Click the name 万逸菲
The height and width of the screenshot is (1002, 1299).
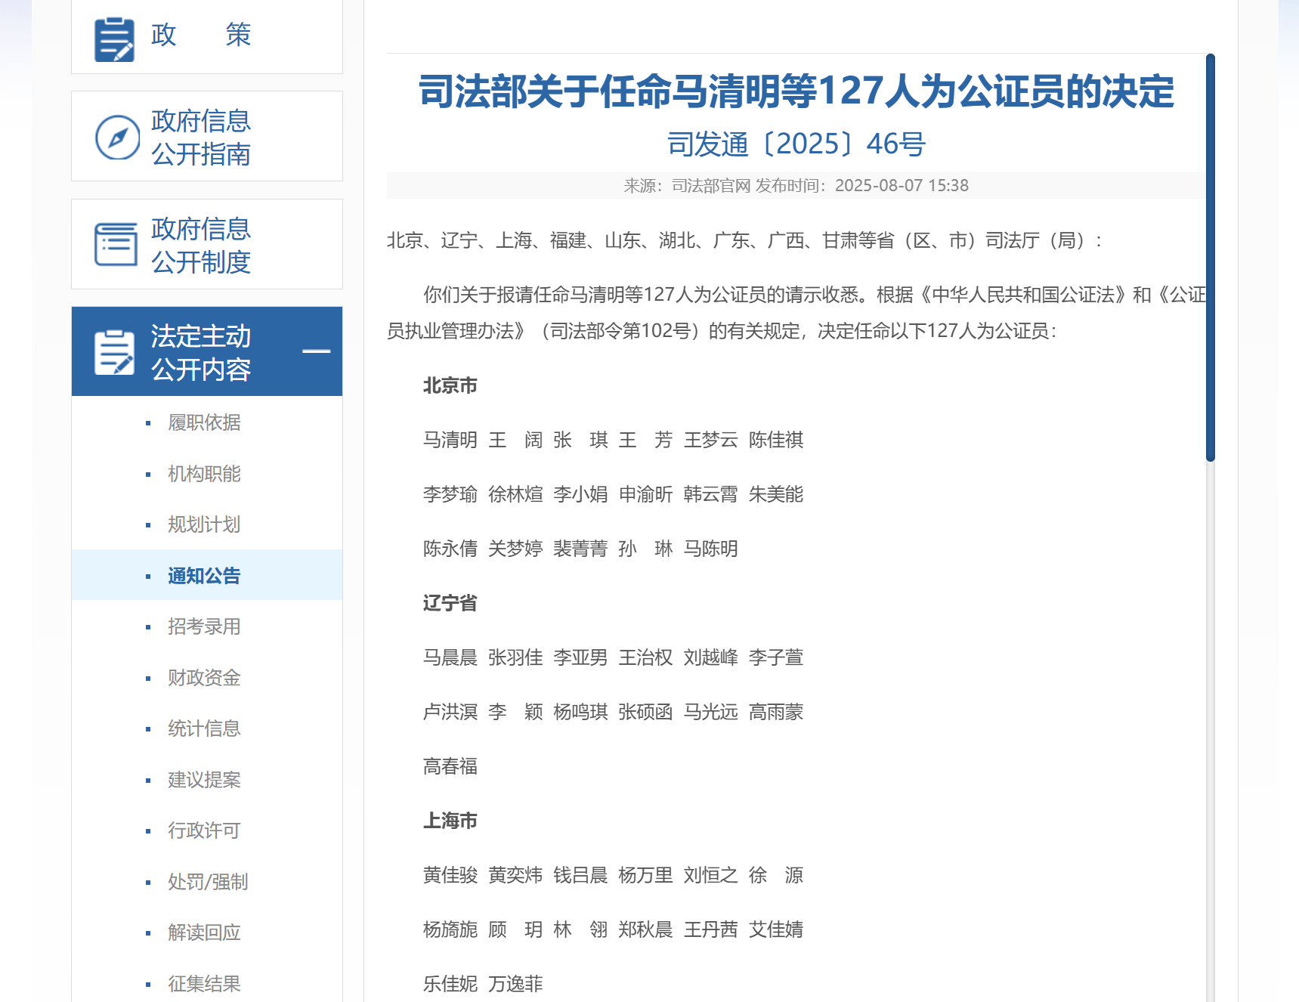(x=515, y=984)
